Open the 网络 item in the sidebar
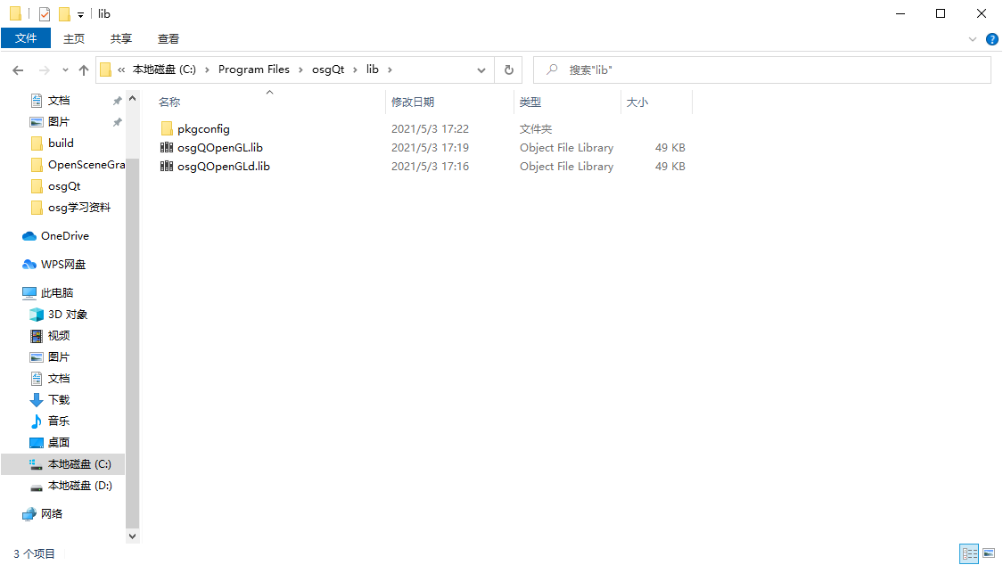 coord(50,513)
